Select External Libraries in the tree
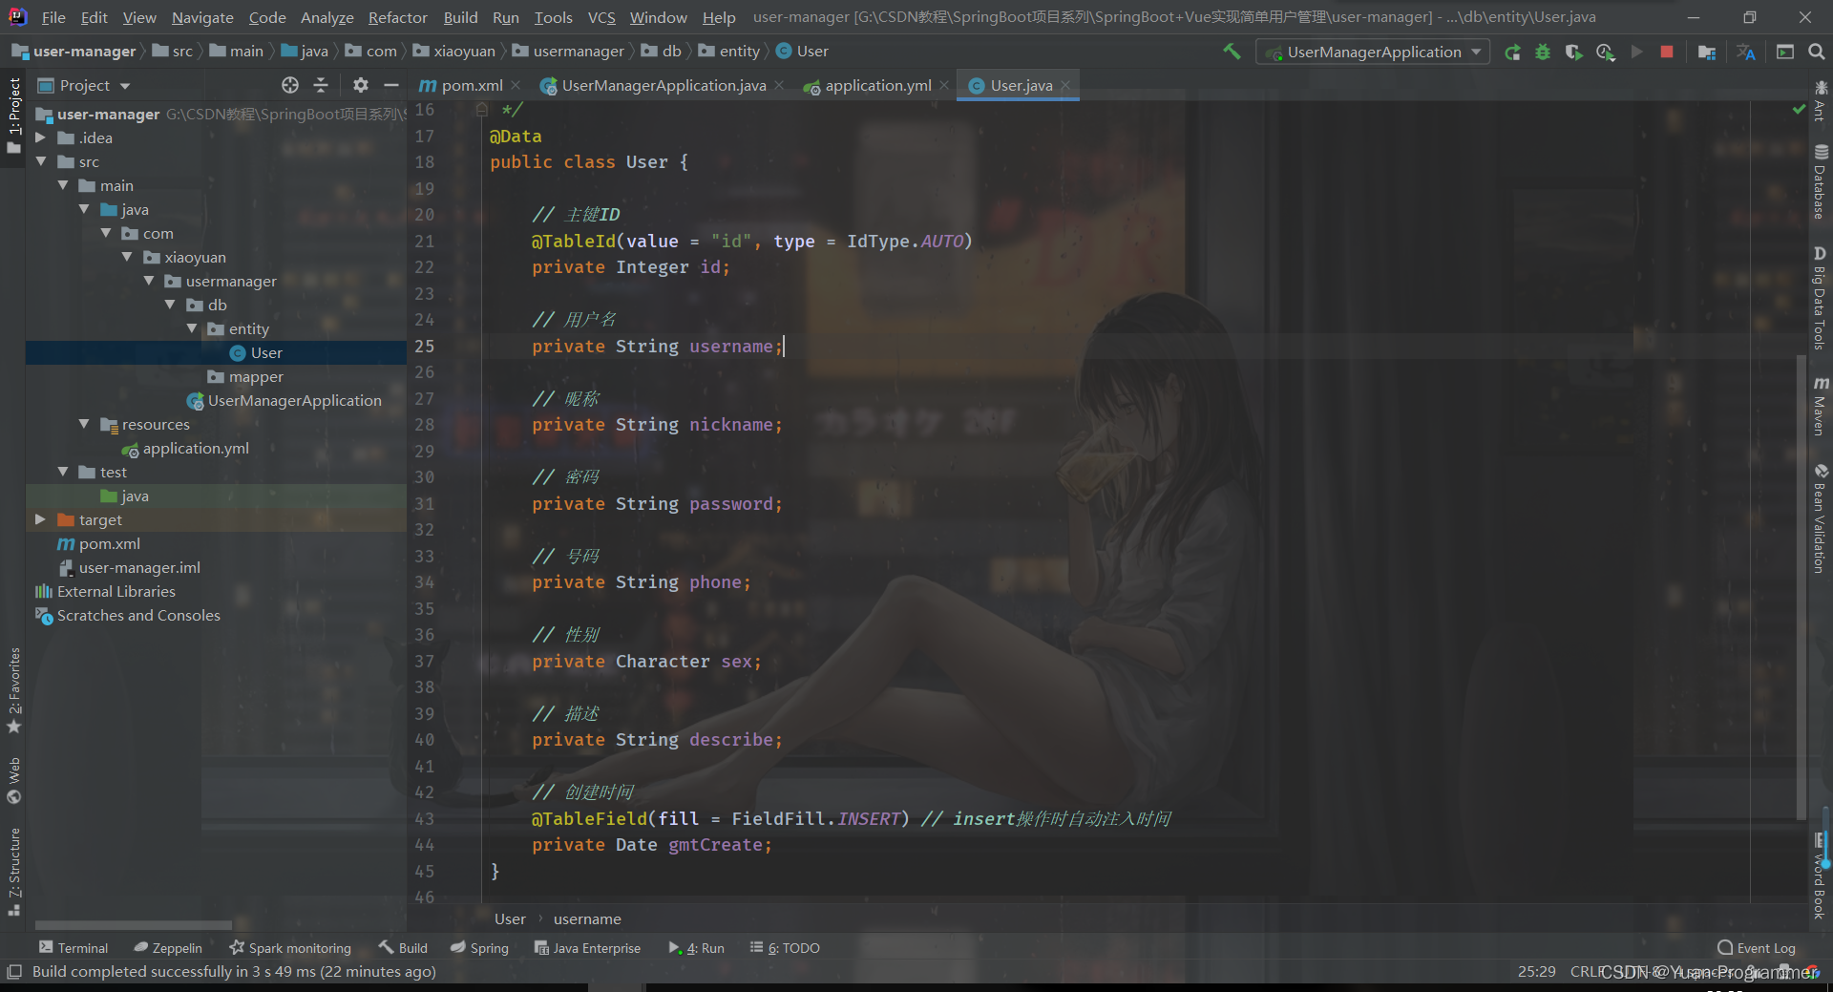 [x=116, y=591]
